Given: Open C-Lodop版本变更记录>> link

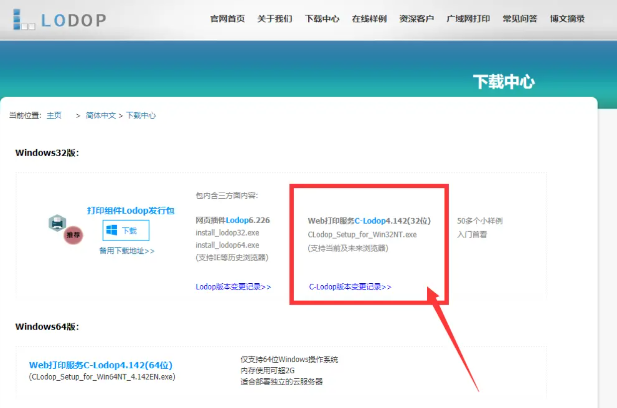Looking at the screenshot, I should point(351,287).
